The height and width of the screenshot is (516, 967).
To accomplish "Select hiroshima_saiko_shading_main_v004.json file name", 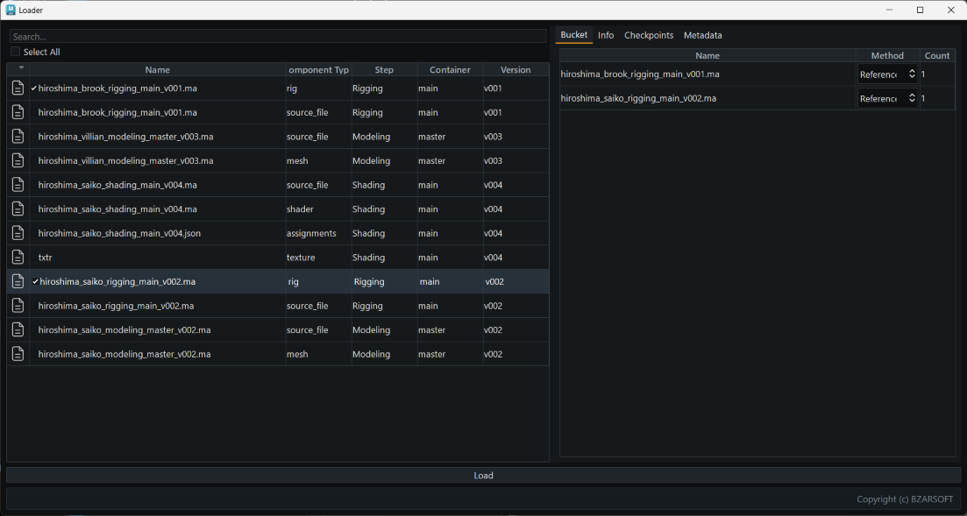I will (x=119, y=233).
